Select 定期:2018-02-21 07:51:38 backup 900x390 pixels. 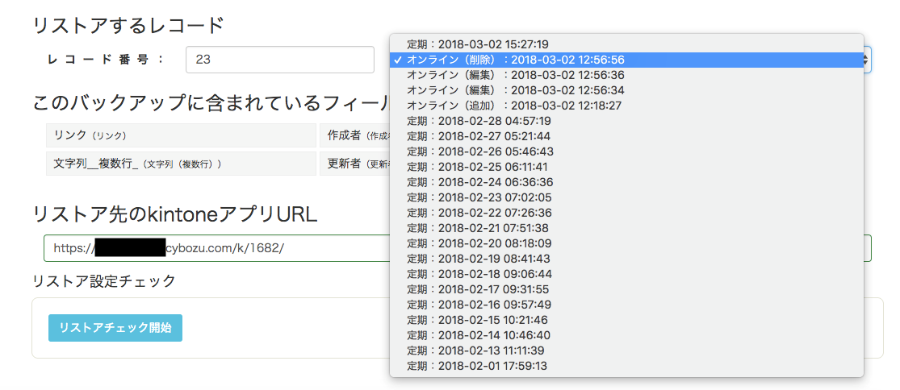point(626,228)
